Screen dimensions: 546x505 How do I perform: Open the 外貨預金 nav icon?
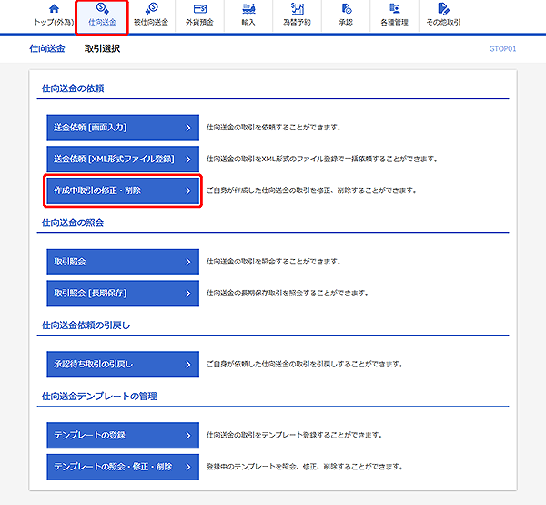coord(200,8)
